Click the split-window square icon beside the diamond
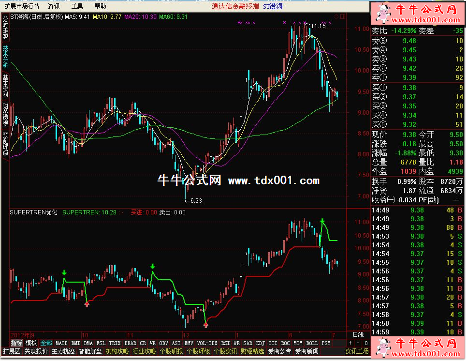The image size is (467, 361). coord(342,16)
